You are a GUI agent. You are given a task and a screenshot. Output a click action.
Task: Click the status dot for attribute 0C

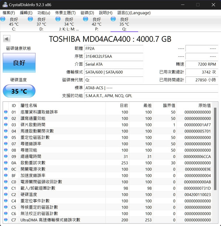coord(6,169)
